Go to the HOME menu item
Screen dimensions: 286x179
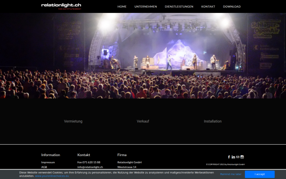tap(122, 7)
